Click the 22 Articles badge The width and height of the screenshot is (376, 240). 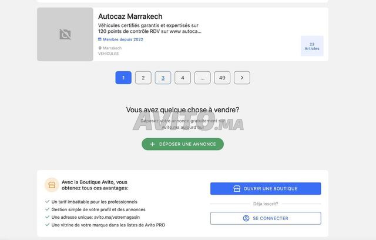coord(312,46)
